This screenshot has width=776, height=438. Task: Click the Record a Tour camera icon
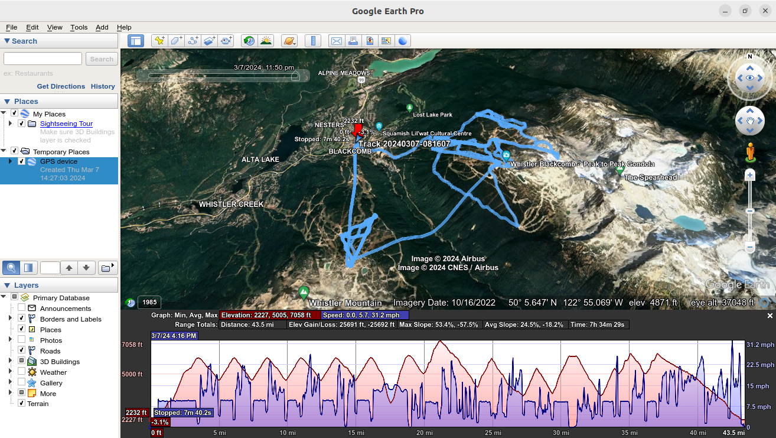click(226, 41)
